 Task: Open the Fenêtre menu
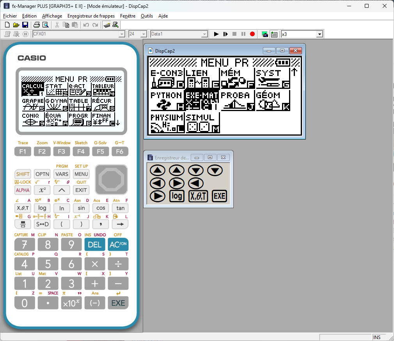[x=128, y=16]
